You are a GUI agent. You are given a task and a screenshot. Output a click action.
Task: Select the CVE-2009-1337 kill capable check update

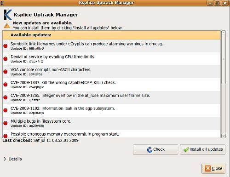(x=111, y=85)
